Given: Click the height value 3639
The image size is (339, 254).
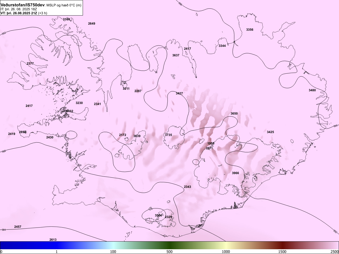Looking at the screenshot, I should point(137,136).
